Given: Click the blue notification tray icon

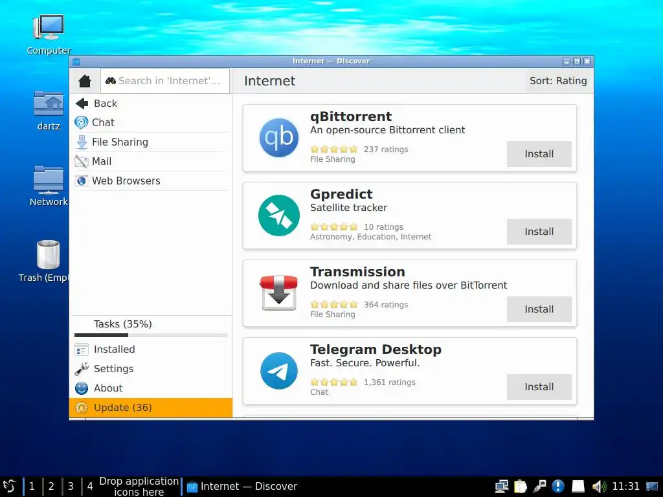Looking at the screenshot, I should [x=558, y=487].
